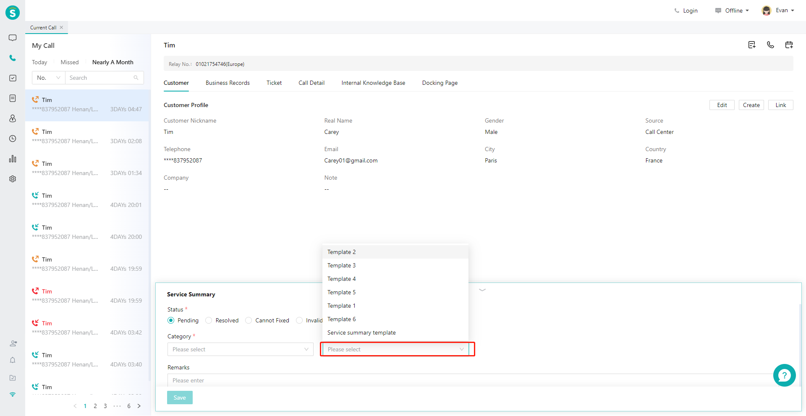Open the notifications bell icon
This screenshot has height=416, width=806.
pos(13,360)
